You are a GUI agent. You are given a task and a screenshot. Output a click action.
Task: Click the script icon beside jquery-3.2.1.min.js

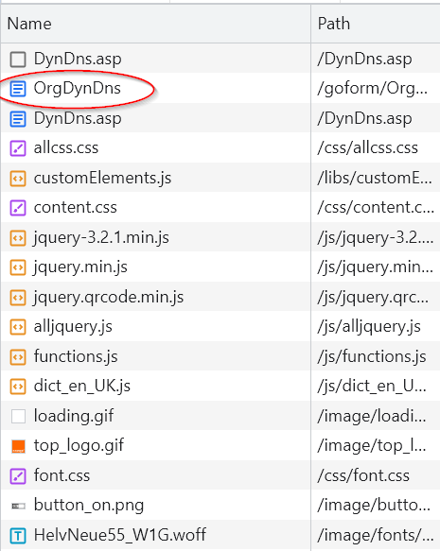(18, 238)
